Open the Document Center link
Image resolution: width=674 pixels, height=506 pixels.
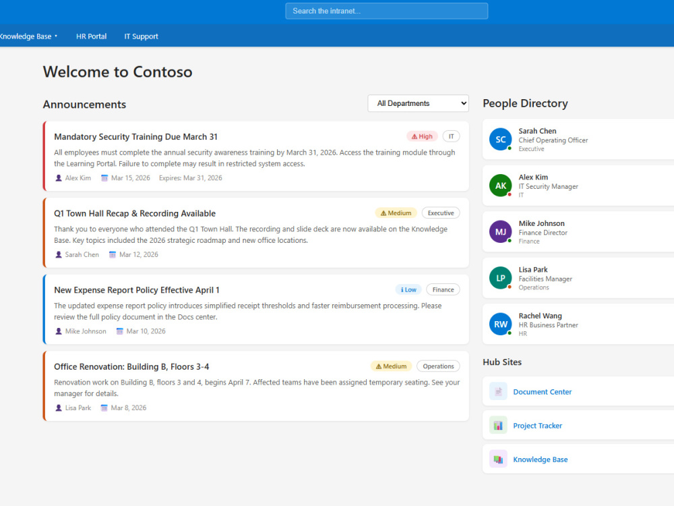pos(543,392)
